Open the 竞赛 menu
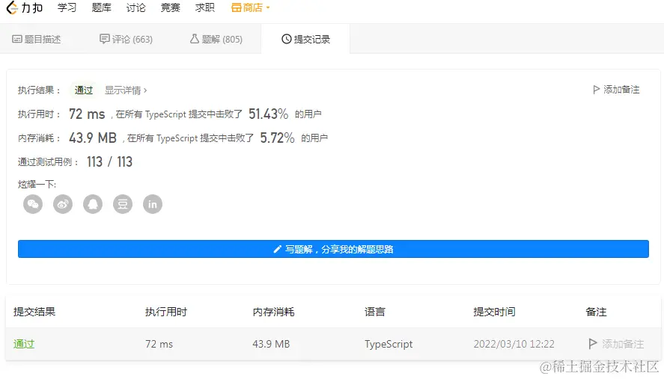The height and width of the screenshot is (379, 664). (x=170, y=7)
